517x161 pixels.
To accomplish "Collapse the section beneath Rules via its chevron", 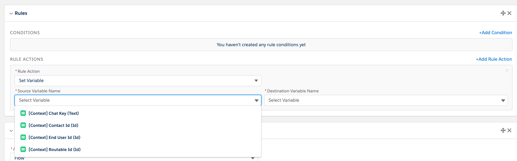I will [x=11, y=131].
